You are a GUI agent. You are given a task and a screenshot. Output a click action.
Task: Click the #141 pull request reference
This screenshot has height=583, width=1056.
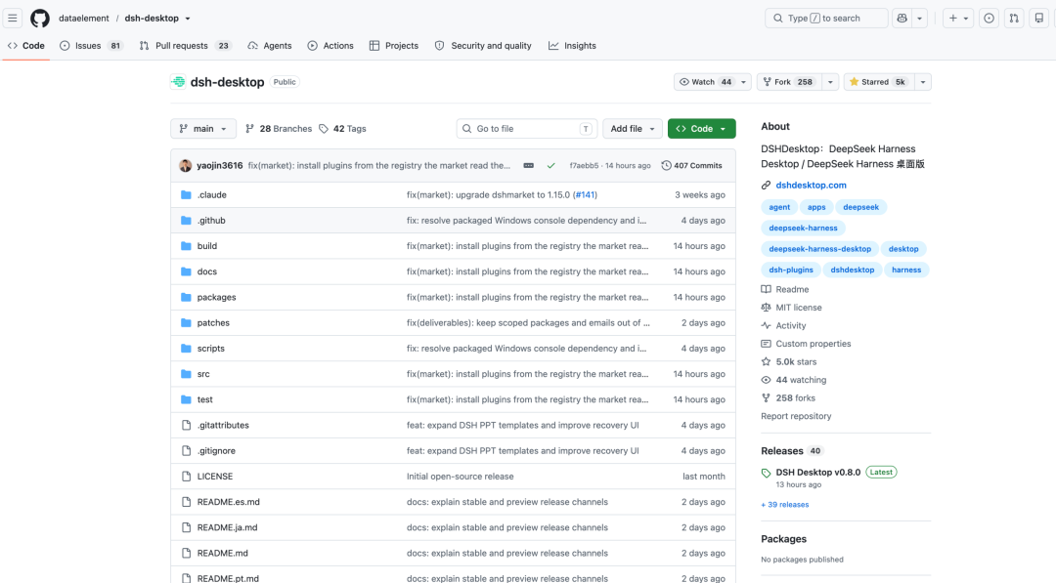[585, 195]
